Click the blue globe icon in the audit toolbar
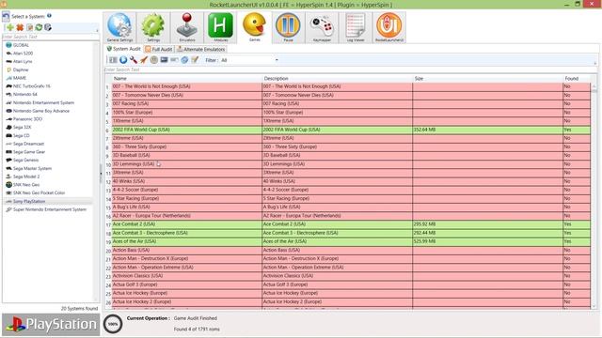 click(x=184, y=60)
